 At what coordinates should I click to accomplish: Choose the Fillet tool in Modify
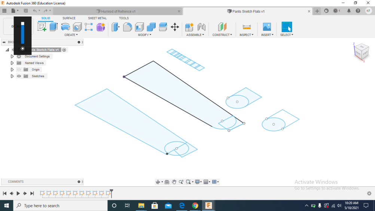[x=127, y=27]
